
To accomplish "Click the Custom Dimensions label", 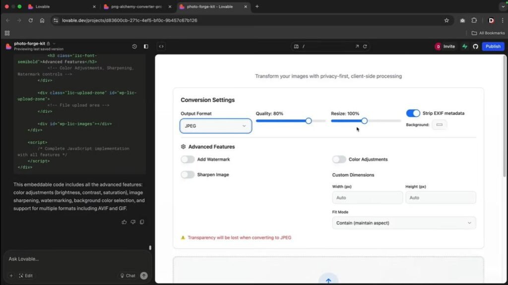I will (x=353, y=175).
